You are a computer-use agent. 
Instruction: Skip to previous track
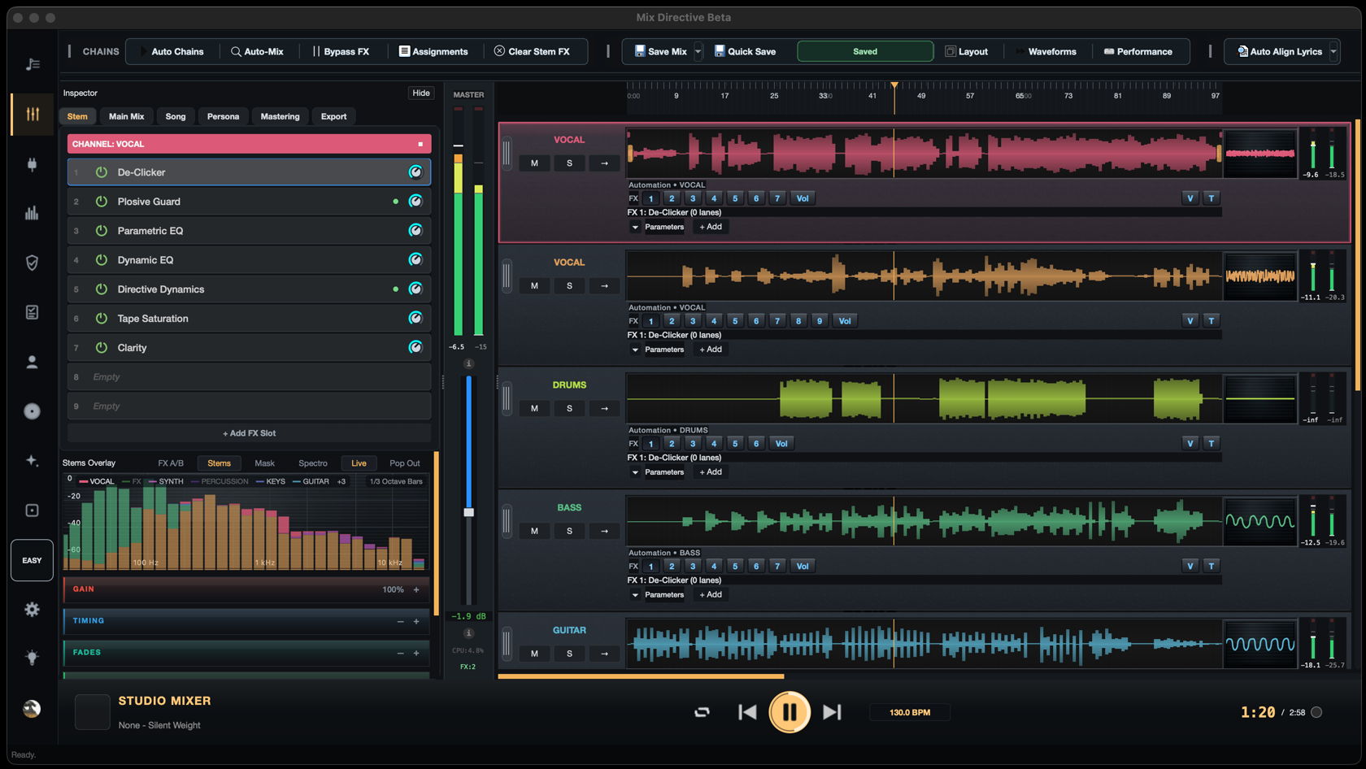coord(747,712)
